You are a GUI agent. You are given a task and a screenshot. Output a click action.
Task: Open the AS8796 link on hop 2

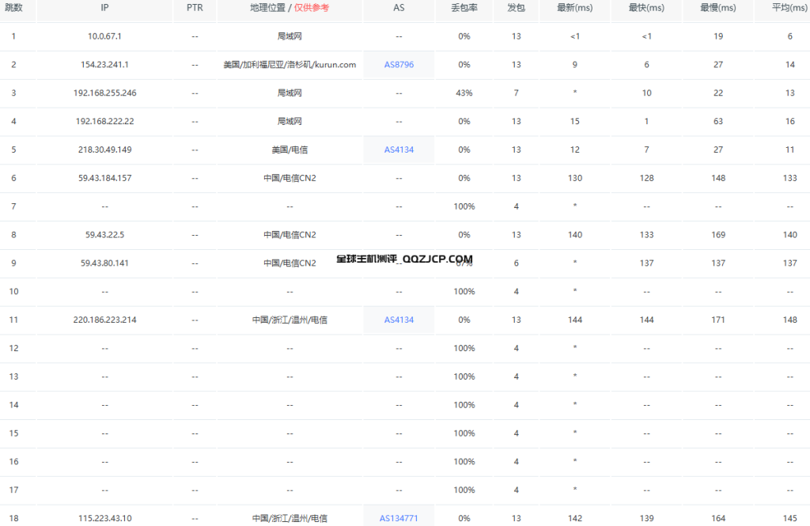pos(399,64)
